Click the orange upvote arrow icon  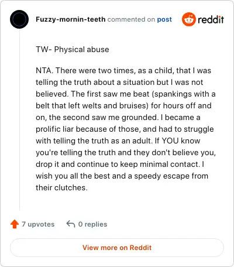tap(15, 224)
